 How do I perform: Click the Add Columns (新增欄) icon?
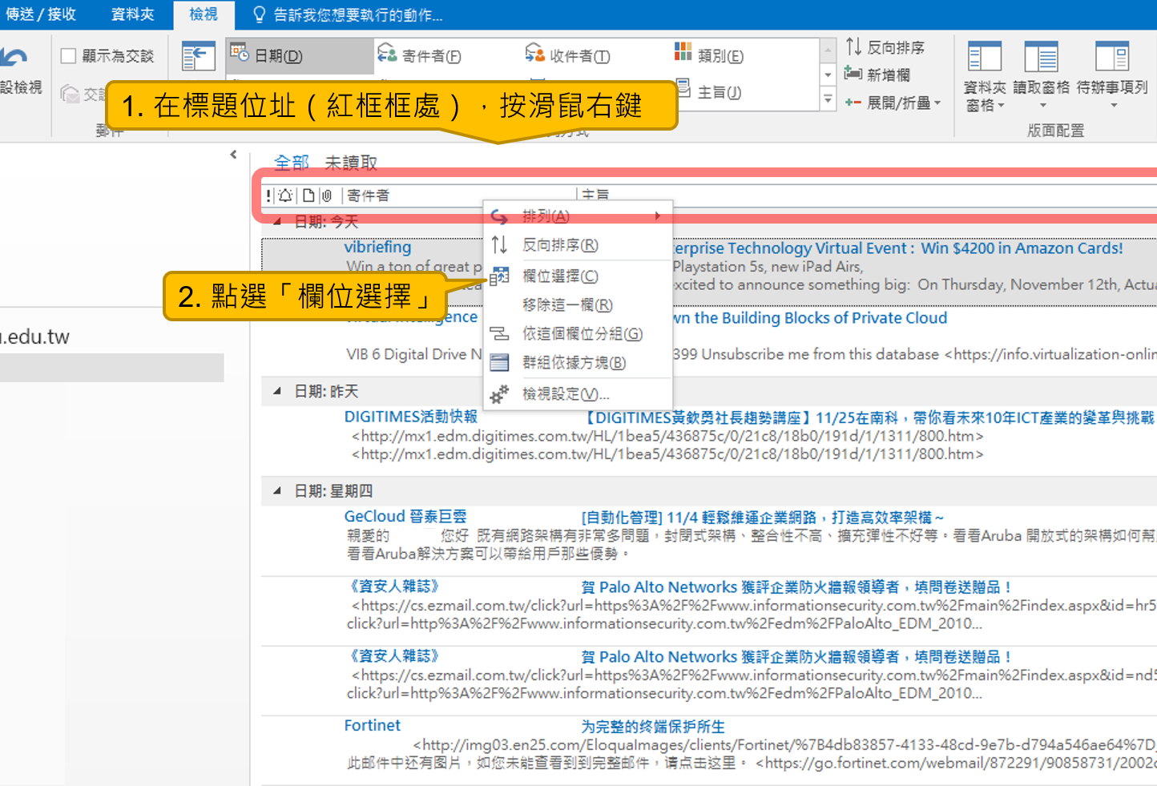coord(853,74)
